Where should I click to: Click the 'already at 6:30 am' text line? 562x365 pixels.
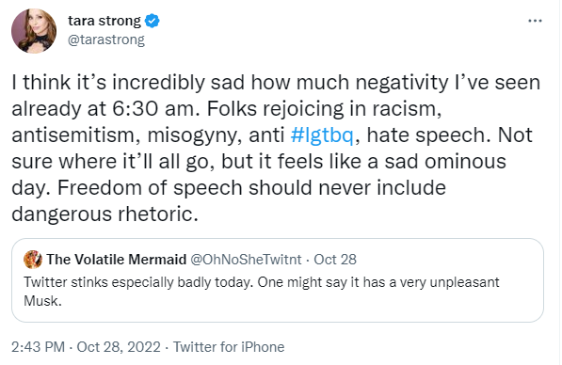[x=104, y=108]
